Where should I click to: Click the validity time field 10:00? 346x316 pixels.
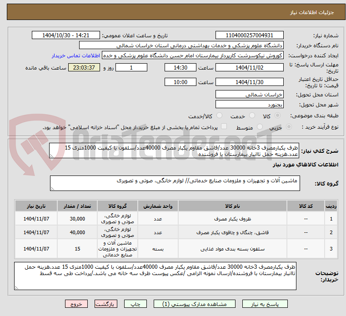(181, 82)
